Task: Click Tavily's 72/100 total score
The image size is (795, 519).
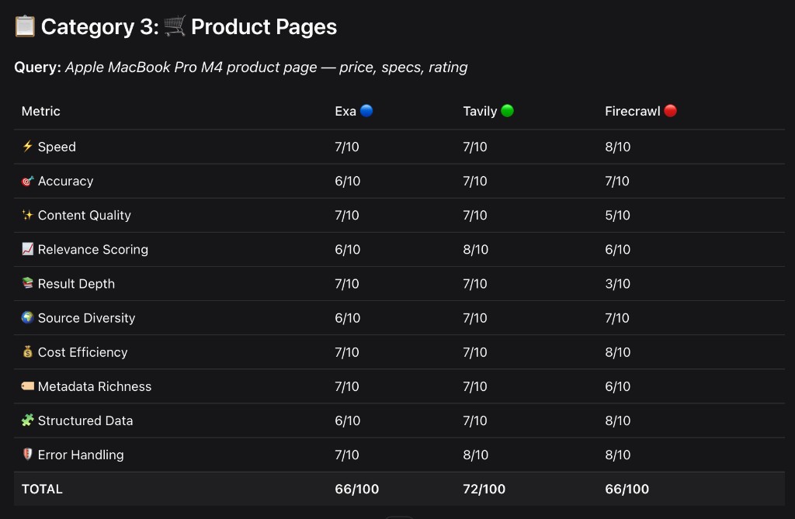Action: pyautogui.click(x=484, y=489)
